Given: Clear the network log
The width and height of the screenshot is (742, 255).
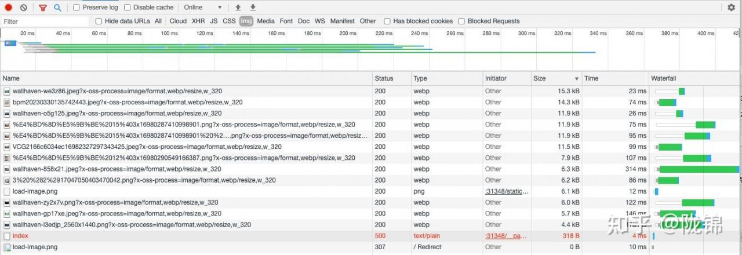Looking at the screenshot, I should coord(23,8).
